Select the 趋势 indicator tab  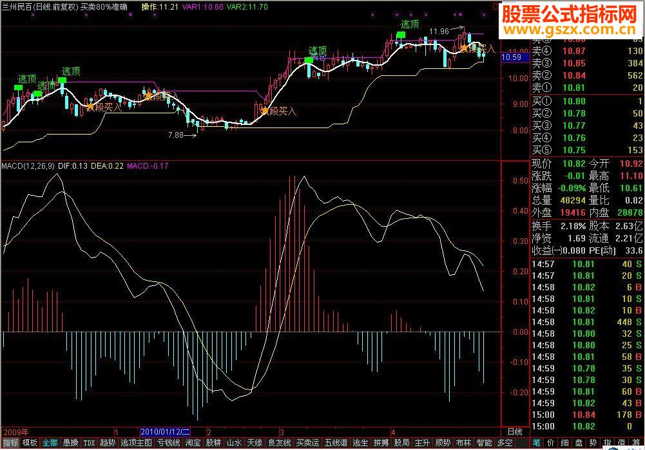pyautogui.click(x=108, y=443)
